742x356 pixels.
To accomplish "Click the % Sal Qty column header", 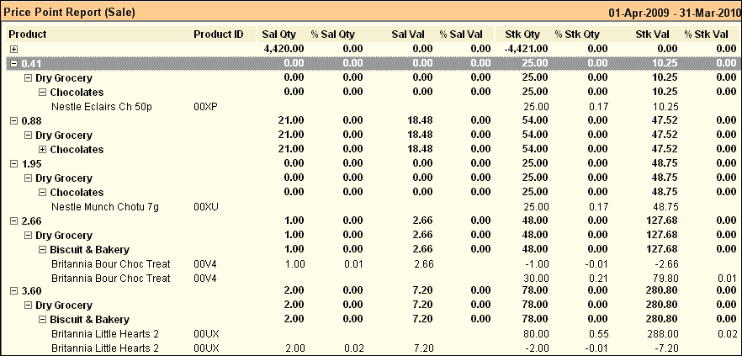I will 332,34.
